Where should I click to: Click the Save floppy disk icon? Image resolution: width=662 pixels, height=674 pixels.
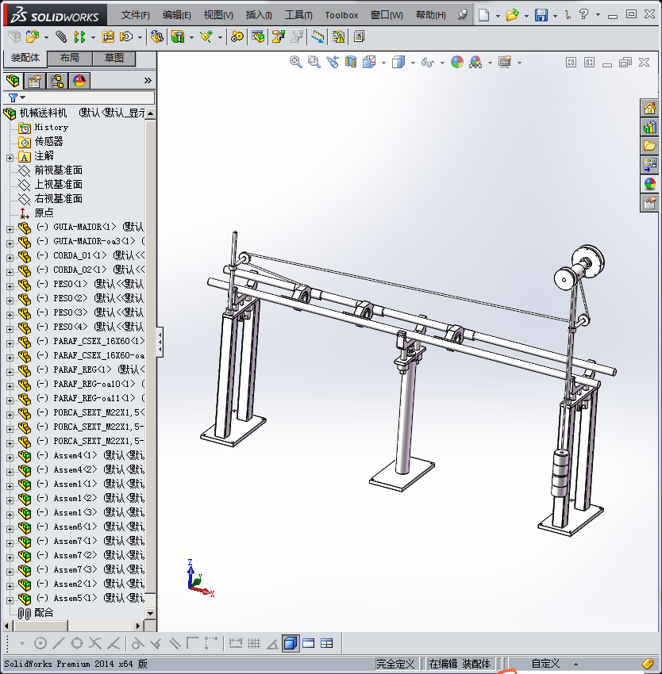coord(541,15)
